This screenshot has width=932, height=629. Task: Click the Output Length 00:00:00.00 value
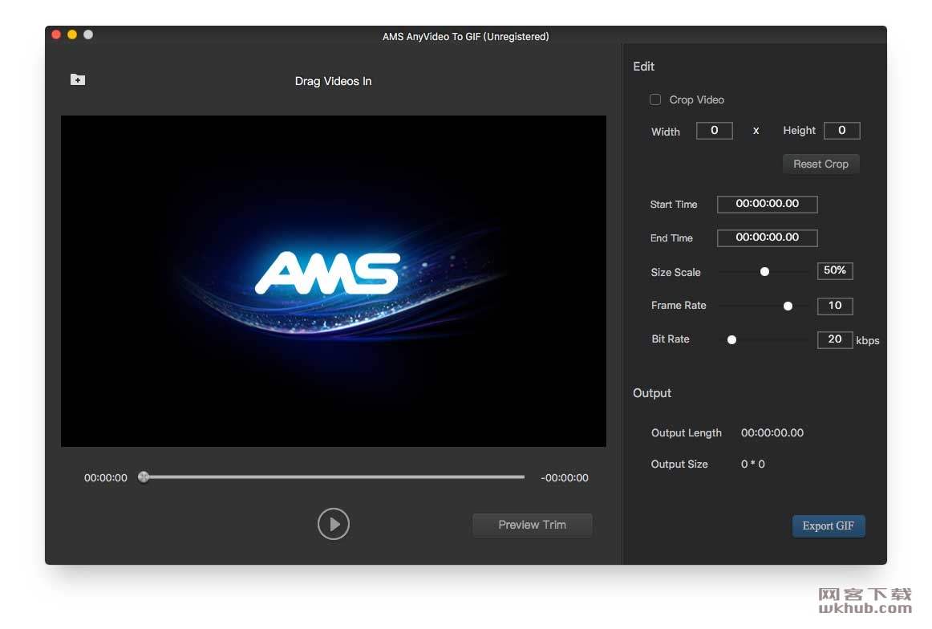[772, 432]
